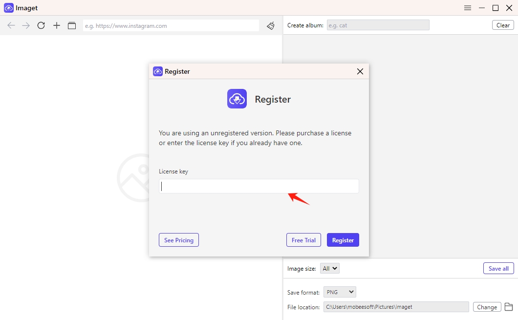Maximize the Imaget window
The width and height of the screenshot is (518, 320).
(496, 8)
